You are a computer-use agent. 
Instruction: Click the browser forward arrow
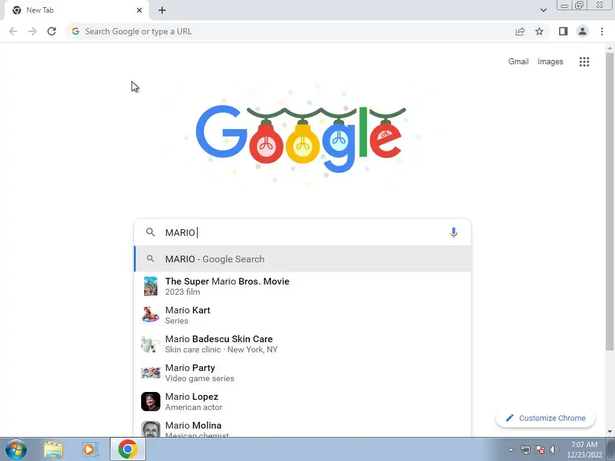point(32,31)
